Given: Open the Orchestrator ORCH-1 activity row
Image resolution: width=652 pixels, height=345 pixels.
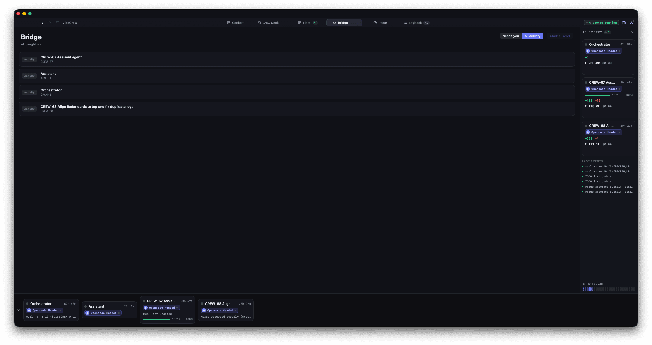Looking at the screenshot, I should pos(297,92).
